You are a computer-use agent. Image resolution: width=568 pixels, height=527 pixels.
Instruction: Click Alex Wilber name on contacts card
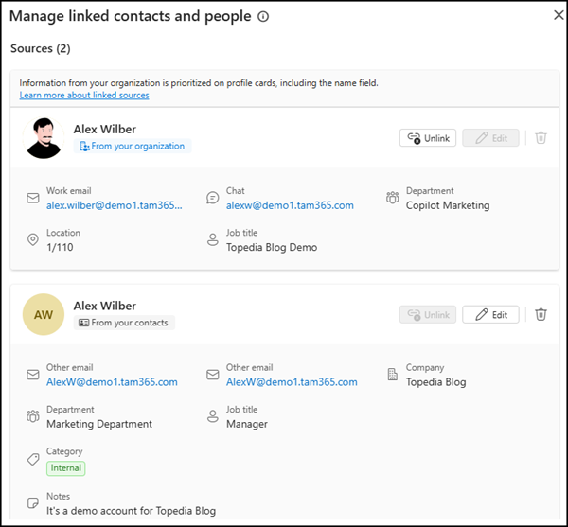coord(105,306)
